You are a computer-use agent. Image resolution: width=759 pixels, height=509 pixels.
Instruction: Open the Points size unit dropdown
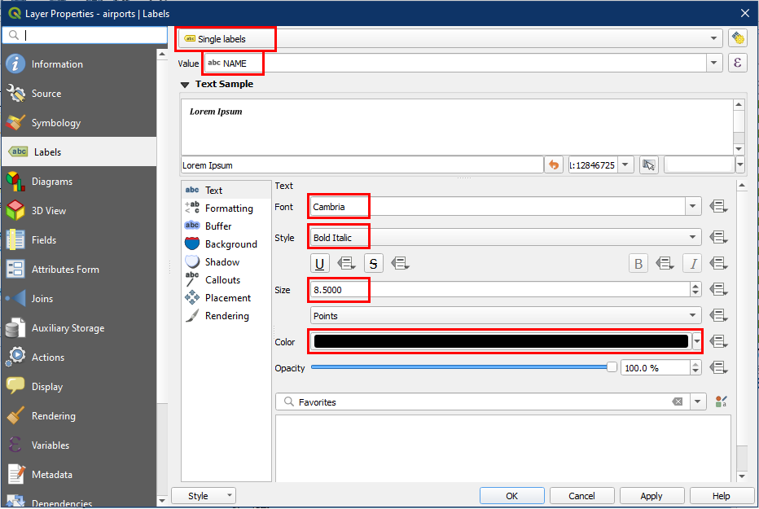505,316
